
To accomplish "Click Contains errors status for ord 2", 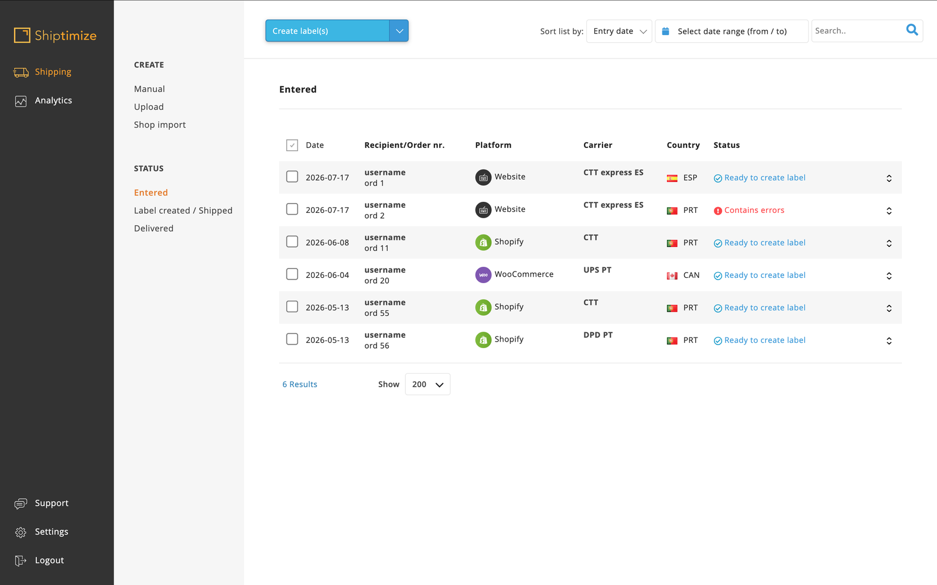I will point(754,210).
